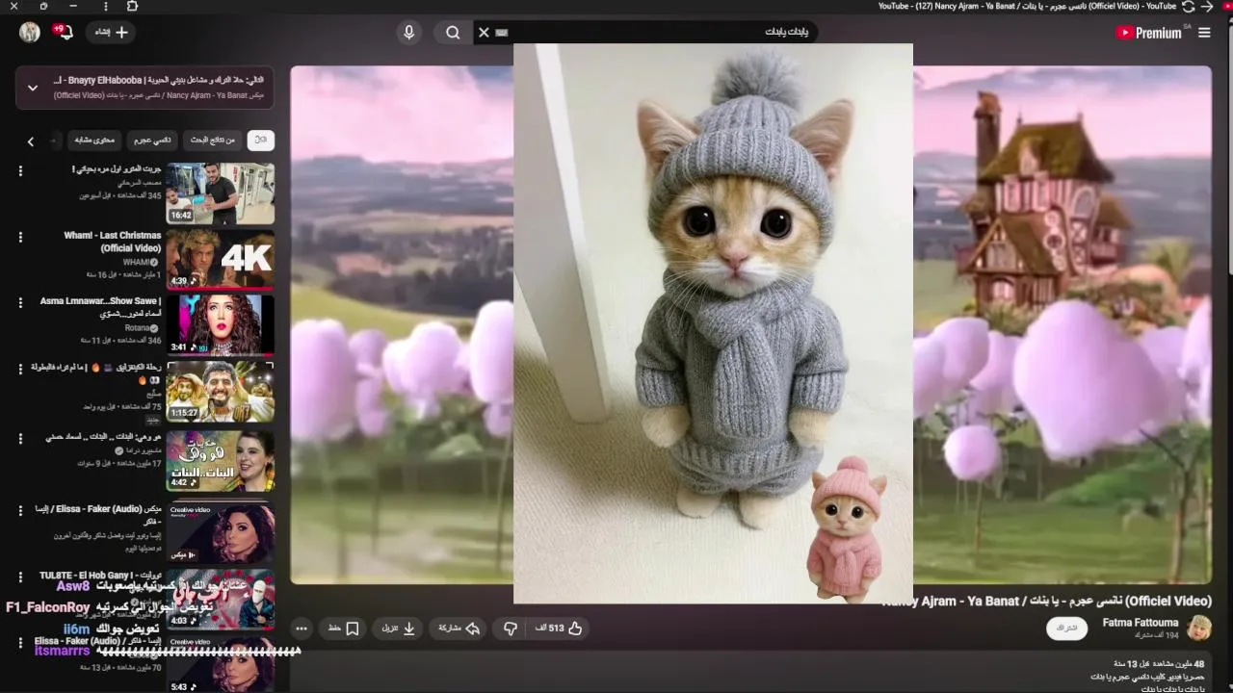The image size is (1233, 693).
Task: Open Asma Lmnawar Show Sawe thumbnail
Action: (221, 325)
